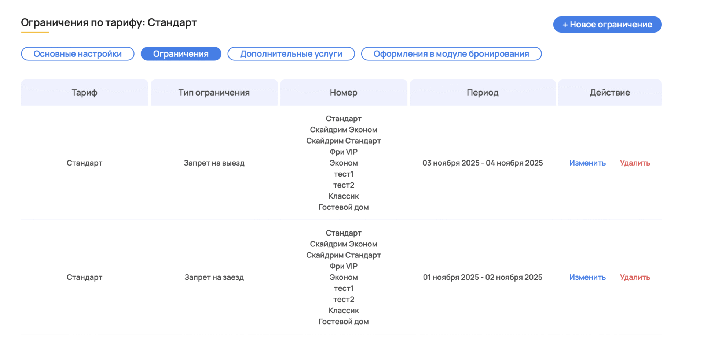Click the Период column header
This screenshot has height=356, width=704.
coord(483,93)
